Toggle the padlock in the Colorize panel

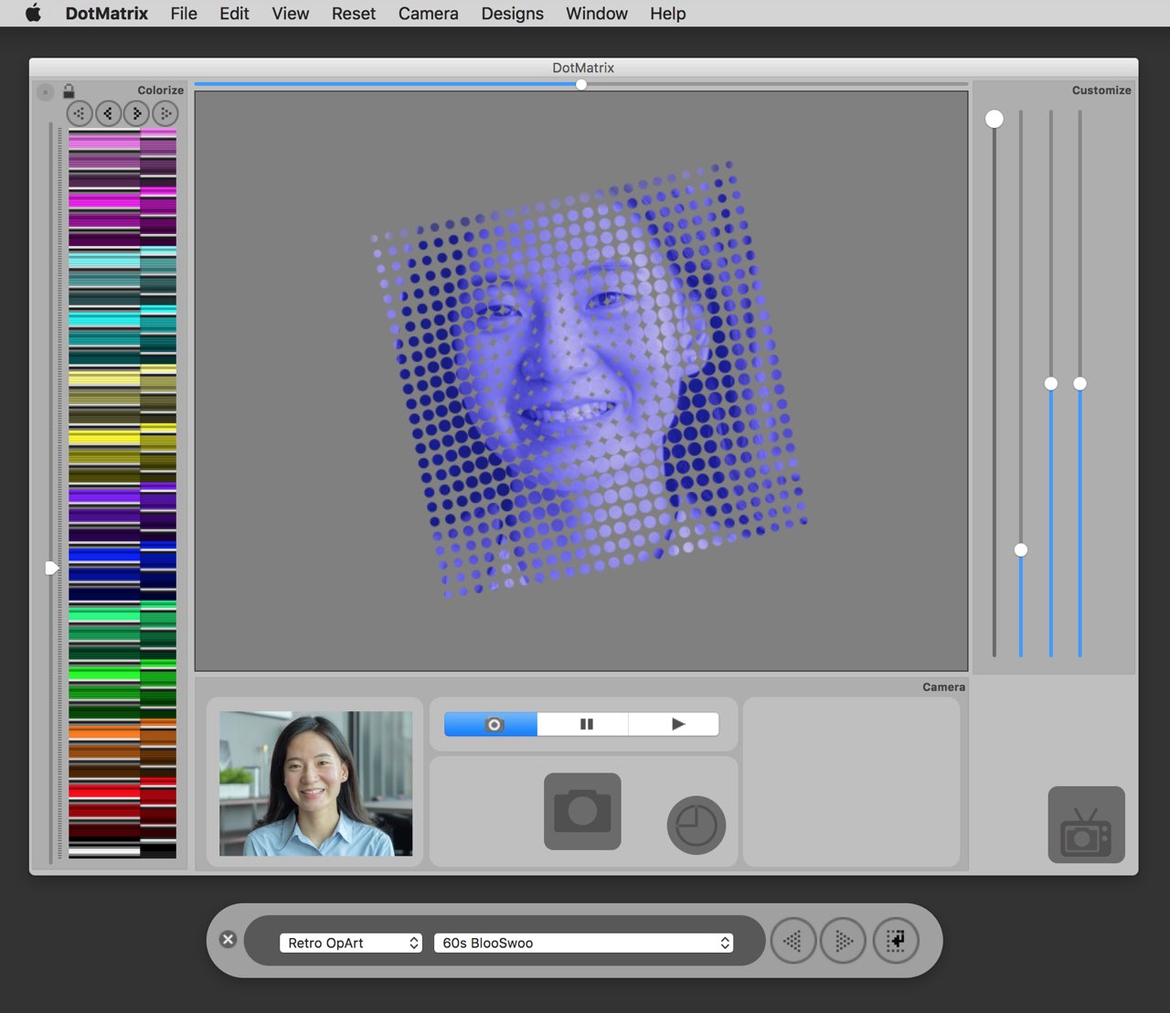69,91
